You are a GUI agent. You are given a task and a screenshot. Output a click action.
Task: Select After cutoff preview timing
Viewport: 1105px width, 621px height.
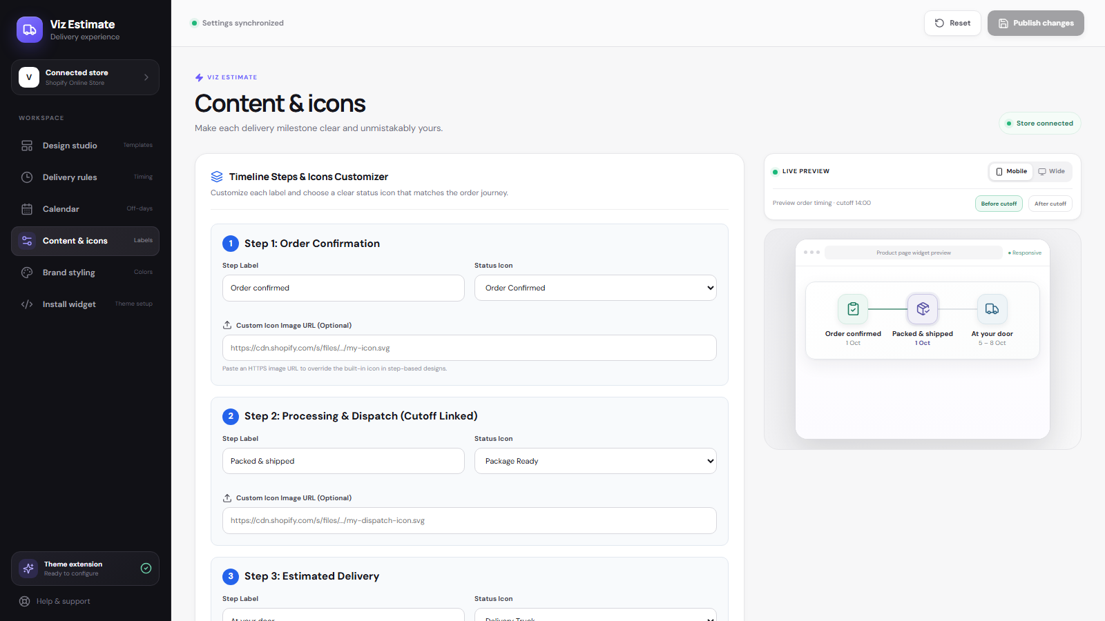pyautogui.click(x=1050, y=204)
